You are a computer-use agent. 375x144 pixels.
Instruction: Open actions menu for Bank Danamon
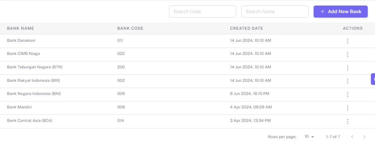348,41
